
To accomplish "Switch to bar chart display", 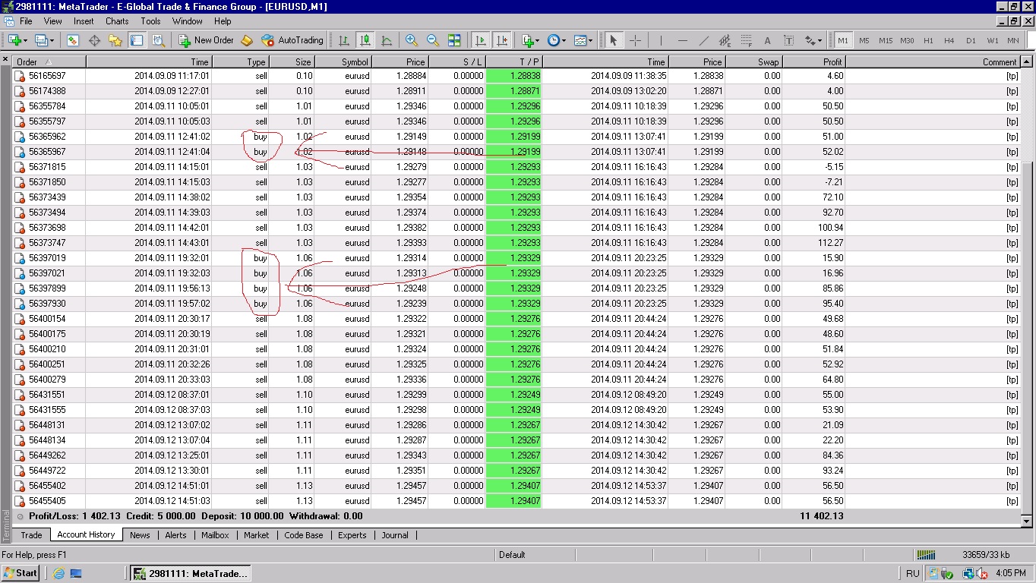I will [x=344, y=40].
